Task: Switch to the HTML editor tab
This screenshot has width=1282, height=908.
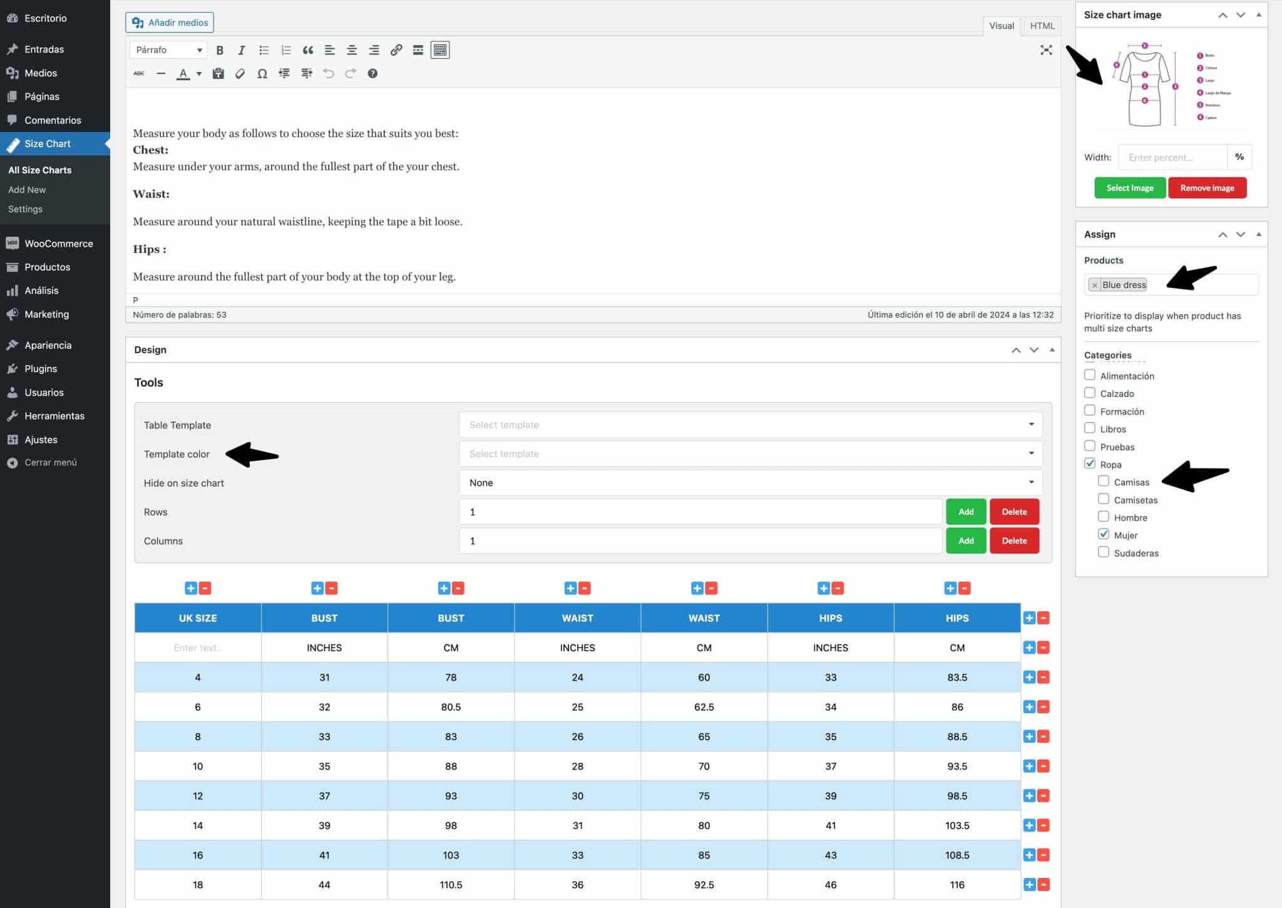Action: [1042, 26]
